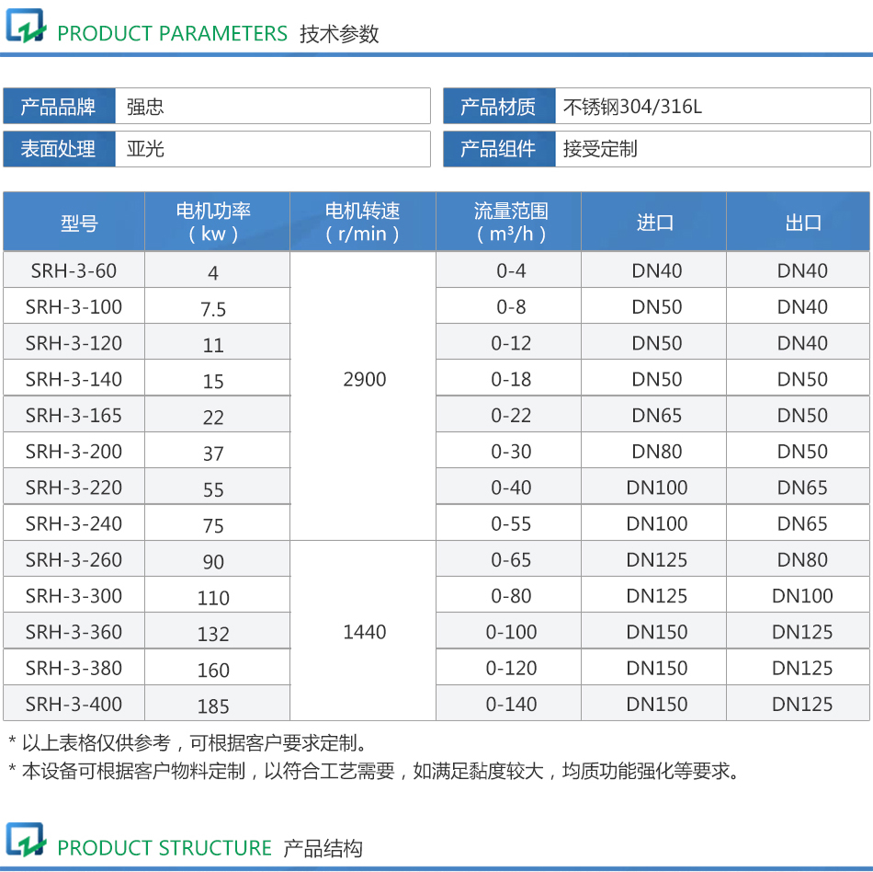The width and height of the screenshot is (873, 872).
Task: Click the 2900 motor speed cell
Action: point(363,378)
